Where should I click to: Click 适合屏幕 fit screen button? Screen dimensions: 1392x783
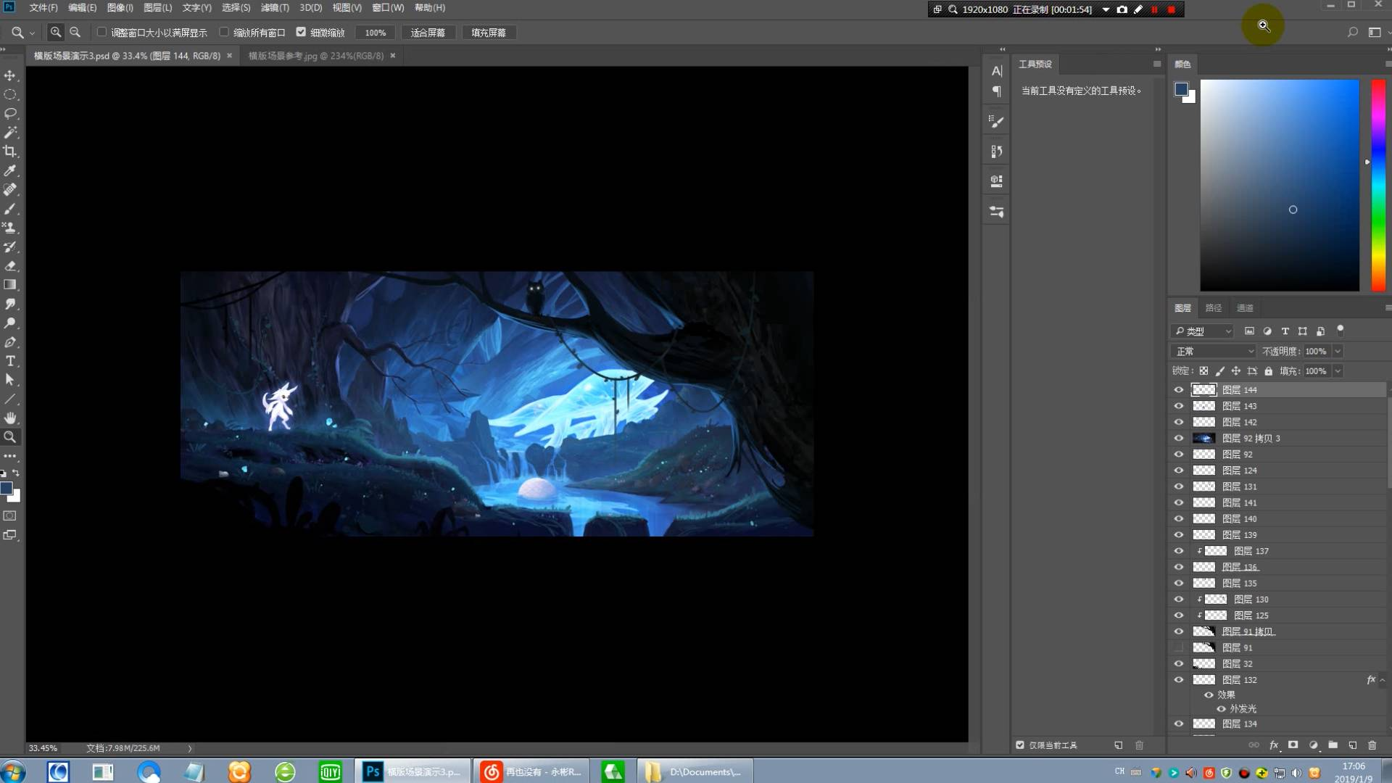[x=428, y=33]
